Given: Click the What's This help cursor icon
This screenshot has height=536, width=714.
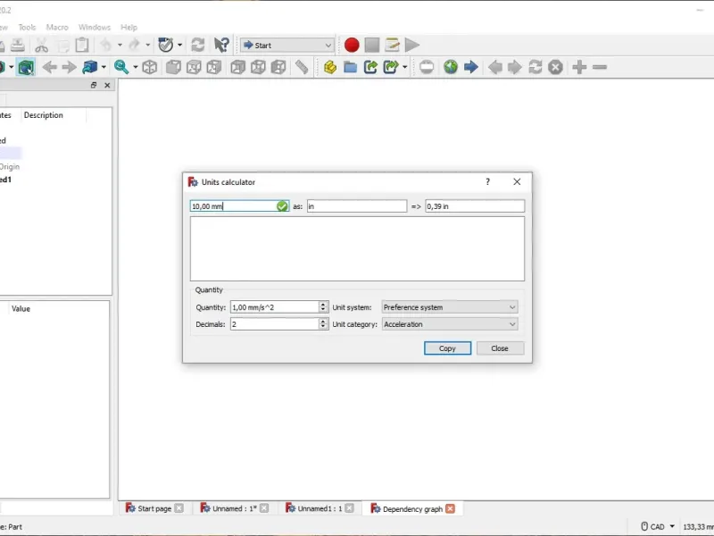Looking at the screenshot, I should [x=221, y=46].
